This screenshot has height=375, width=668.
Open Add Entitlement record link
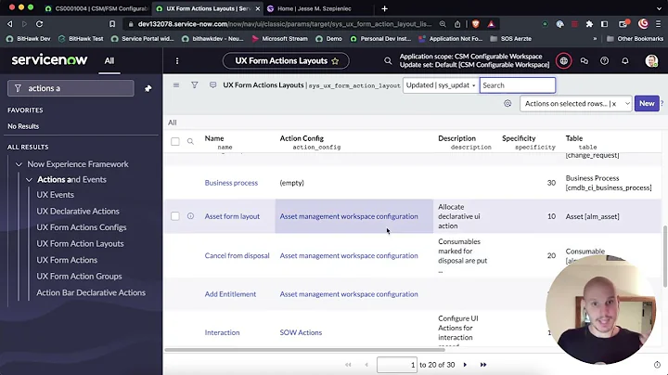click(230, 294)
